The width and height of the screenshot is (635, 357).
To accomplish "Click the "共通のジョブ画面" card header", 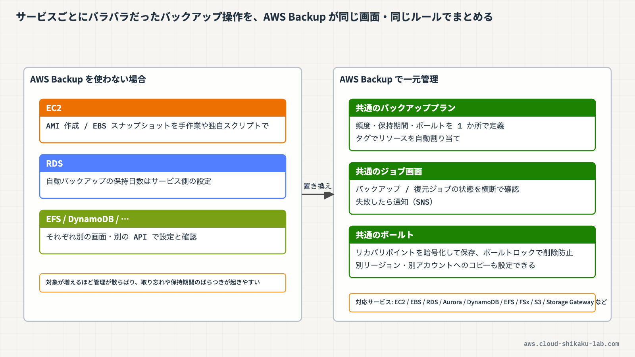I will [x=472, y=171].
